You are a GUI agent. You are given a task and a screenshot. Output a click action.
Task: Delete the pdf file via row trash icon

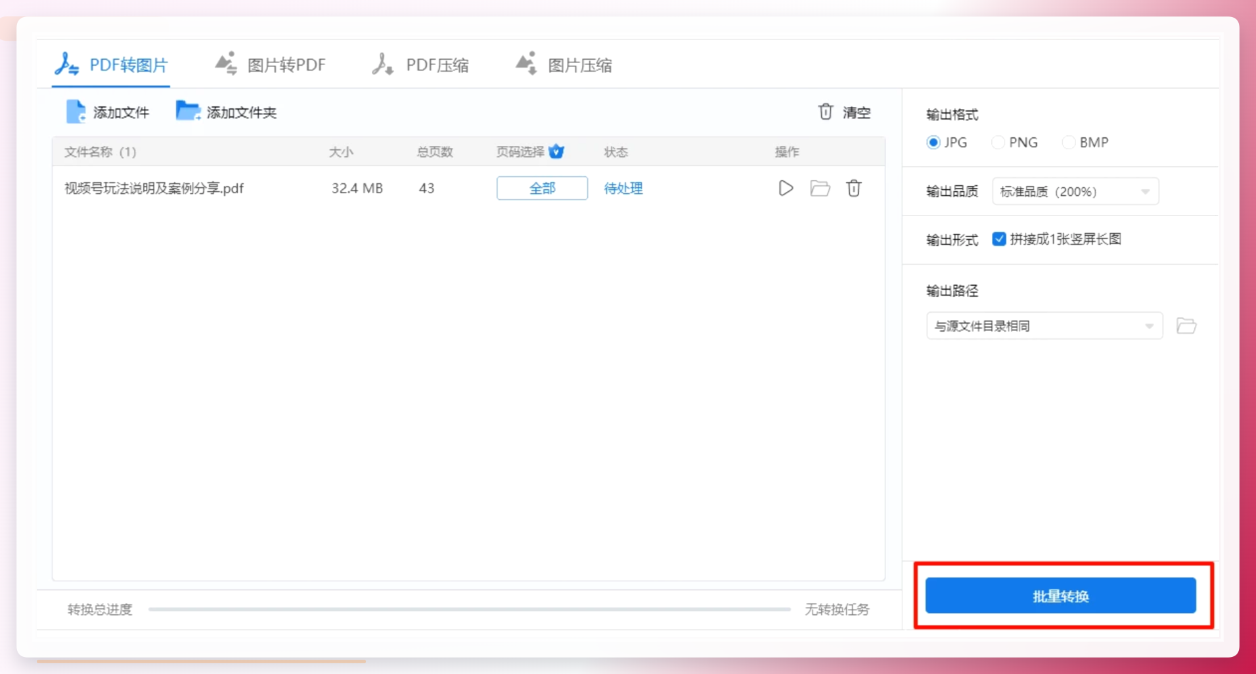click(853, 188)
